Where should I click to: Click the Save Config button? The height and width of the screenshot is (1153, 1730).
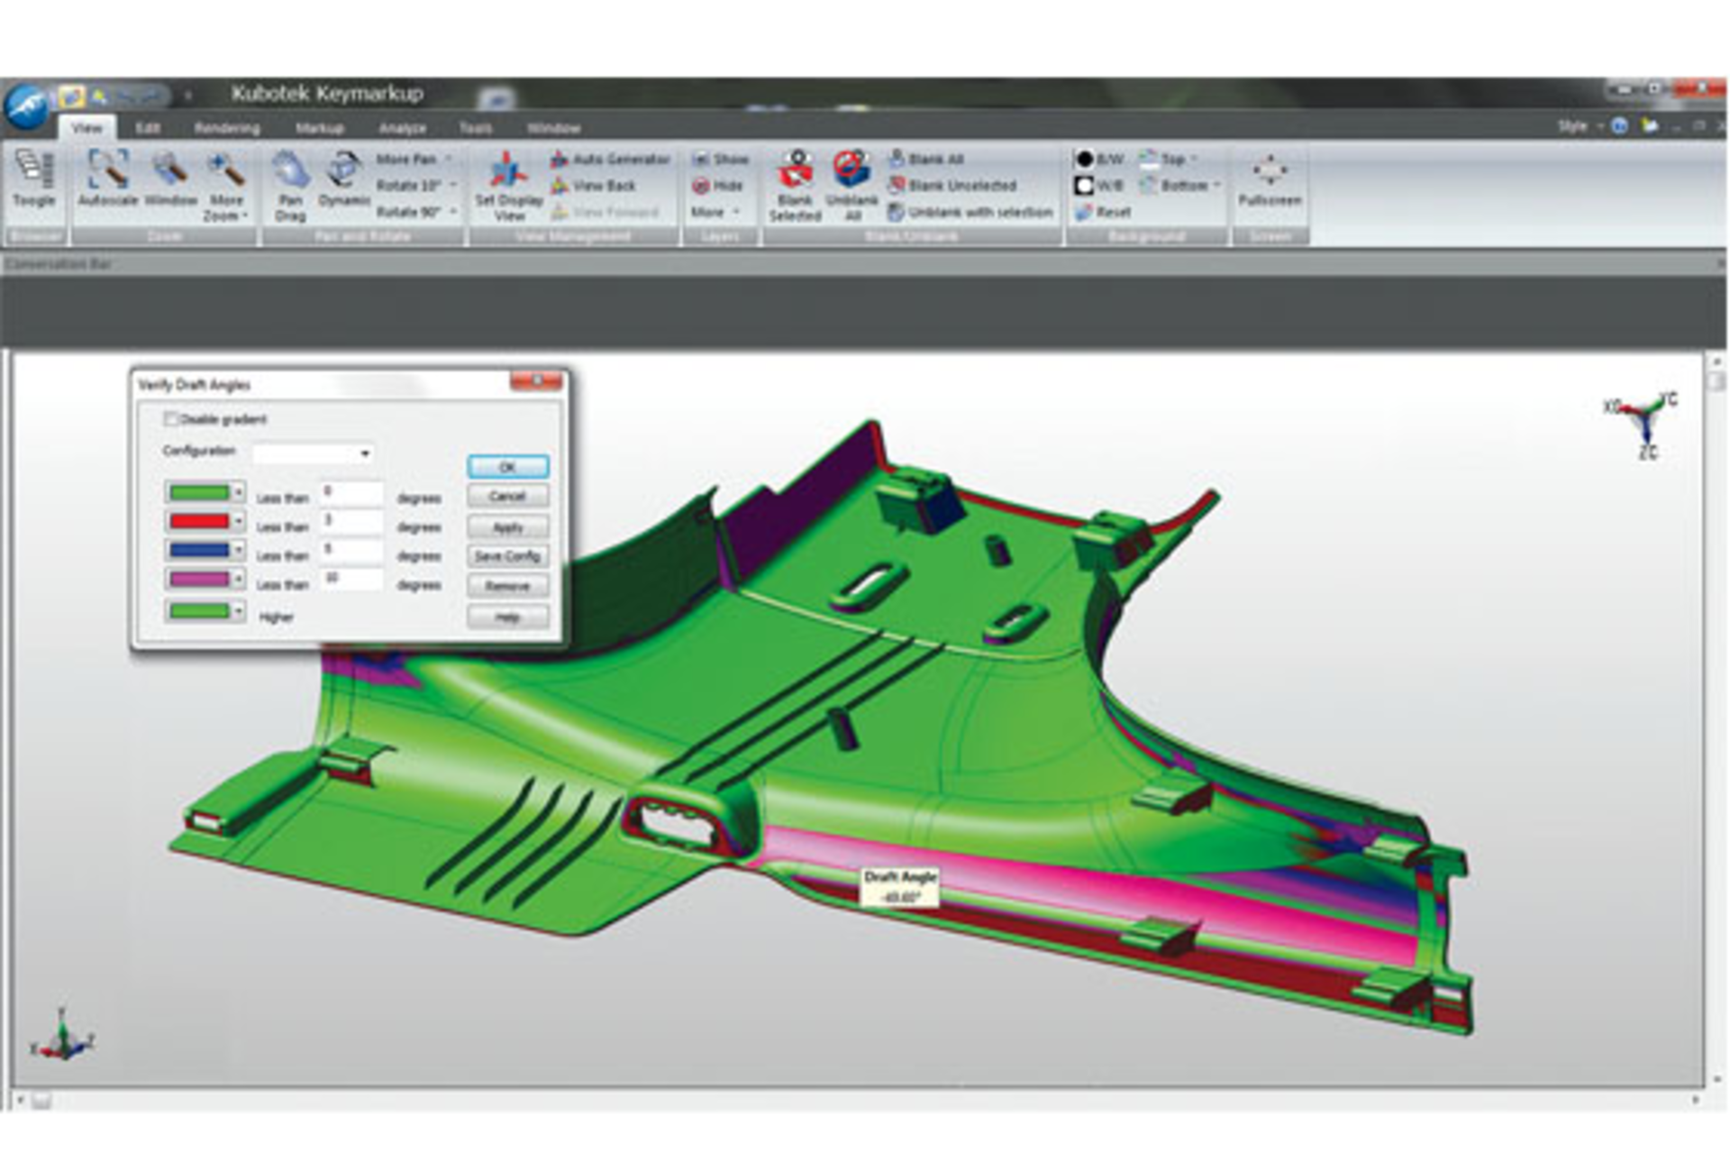tap(507, 556)
